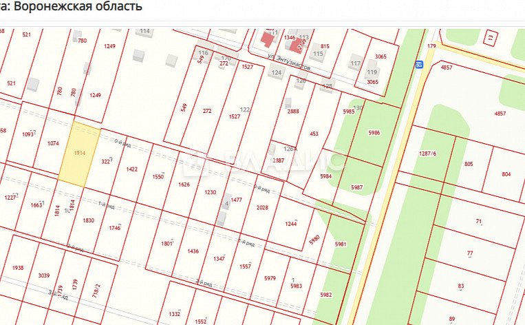This screenshot has width=525, height=325.
Task: Click the parcel label 3039
Action: pyautogui.click(x=44, y=275)
